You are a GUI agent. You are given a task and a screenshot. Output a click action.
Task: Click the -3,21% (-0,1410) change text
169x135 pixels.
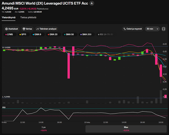(x=28, y=9)
